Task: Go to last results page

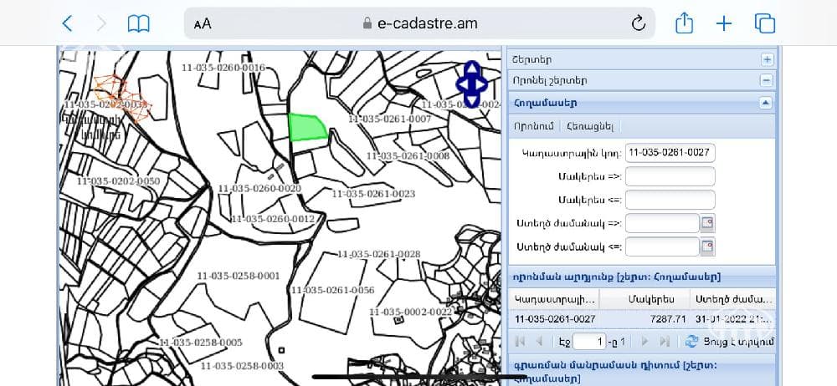Action: 664,341
